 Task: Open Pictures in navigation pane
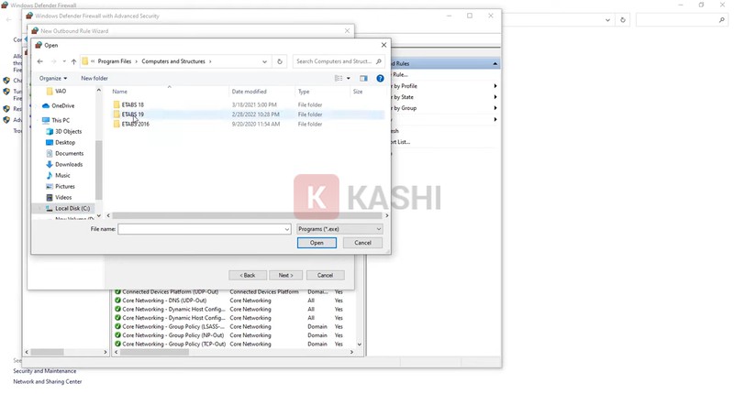(x=64, y=186)
